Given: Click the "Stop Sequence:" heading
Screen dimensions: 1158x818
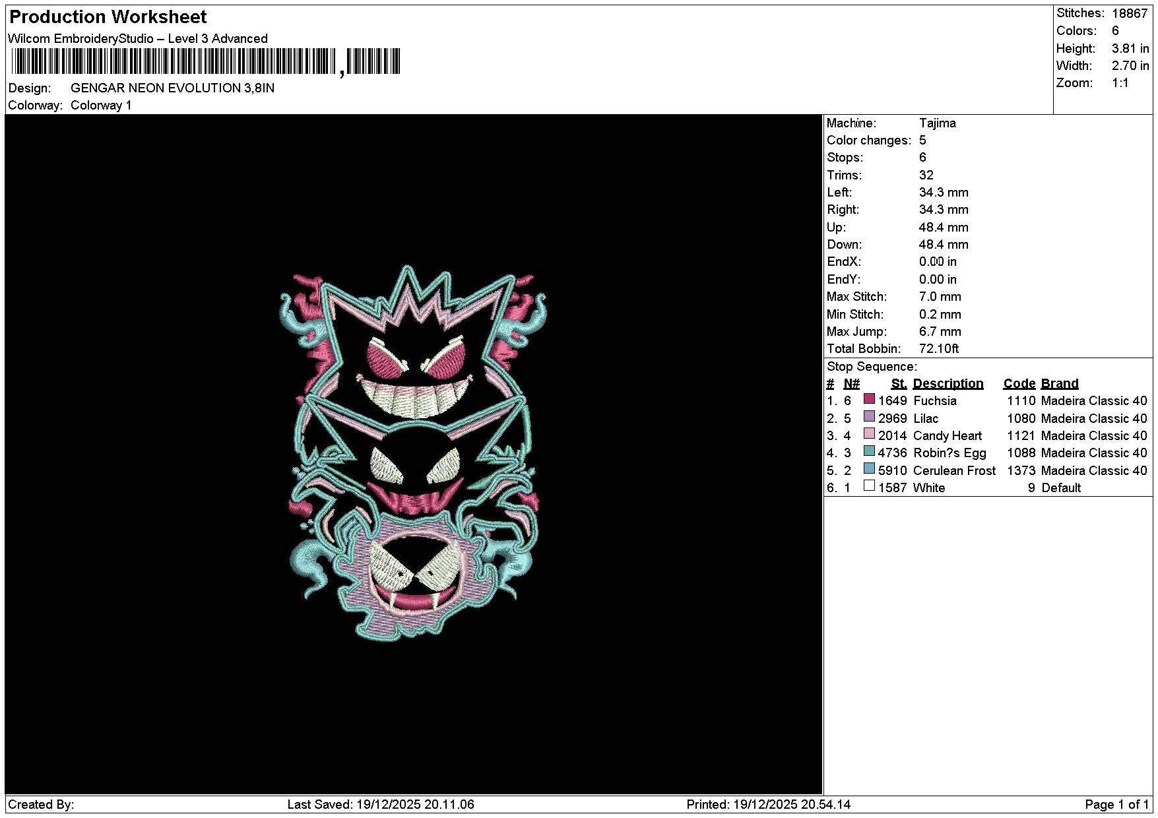Looking at the screenshot, I should (x=872, y=366).
